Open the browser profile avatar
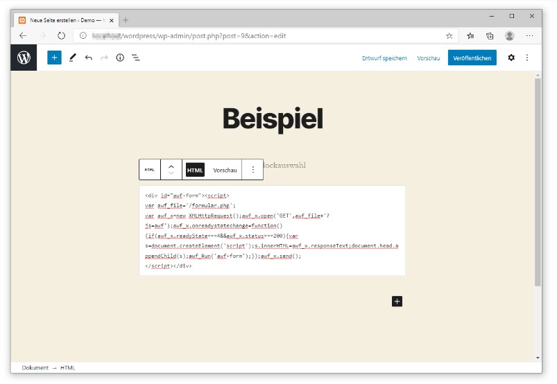The height and width of the screenshot is (384, 557). 509,35
